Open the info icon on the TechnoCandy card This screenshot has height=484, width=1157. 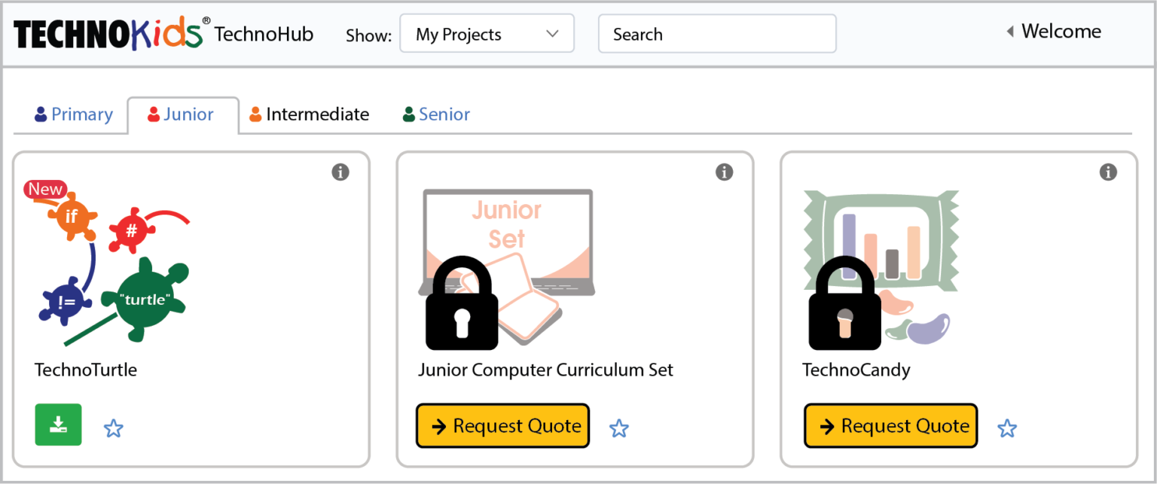(x=1108, y=172)
